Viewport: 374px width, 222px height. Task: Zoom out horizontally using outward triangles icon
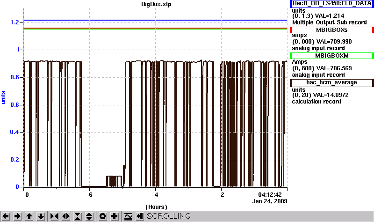tap(66, 216)
